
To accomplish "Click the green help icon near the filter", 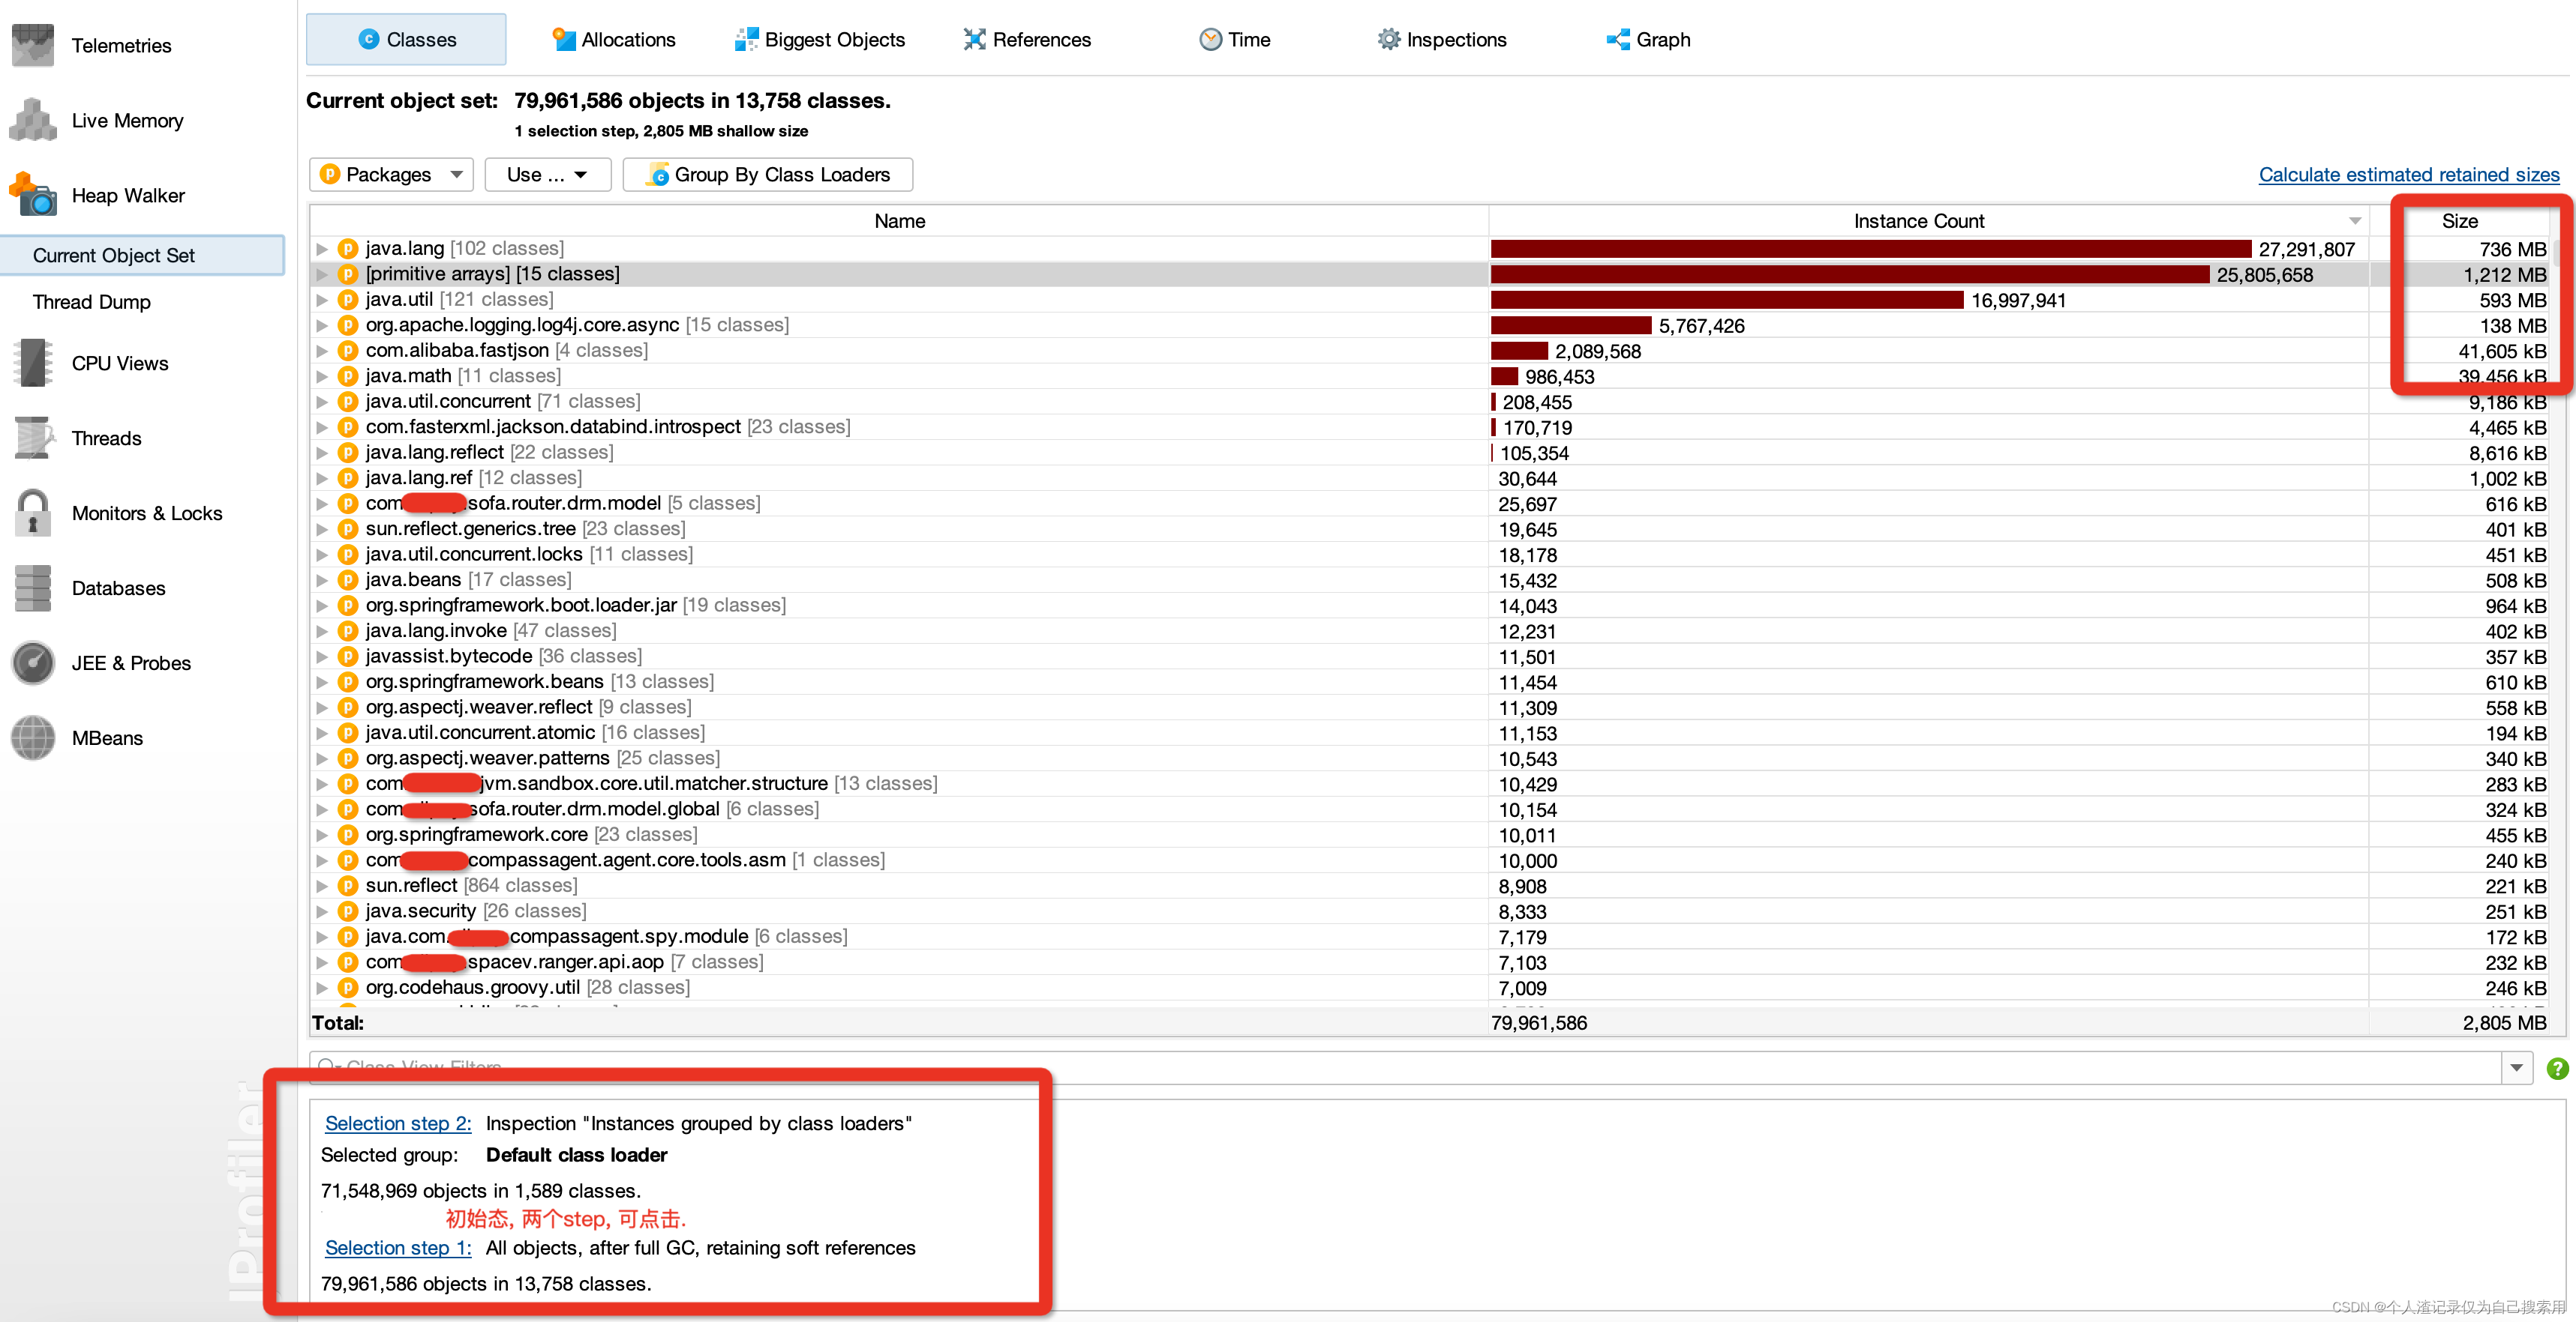I will tap(2557, 1067).
